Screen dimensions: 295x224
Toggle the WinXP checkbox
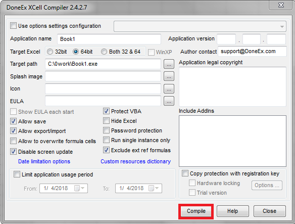tap(151, 52)
